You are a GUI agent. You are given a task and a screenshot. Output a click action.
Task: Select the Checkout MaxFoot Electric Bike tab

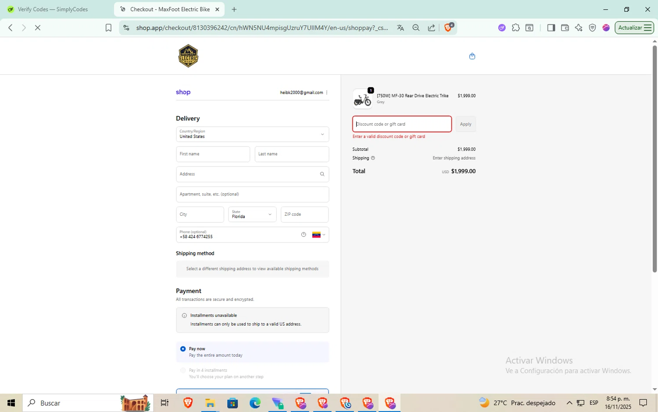(169, 9)
